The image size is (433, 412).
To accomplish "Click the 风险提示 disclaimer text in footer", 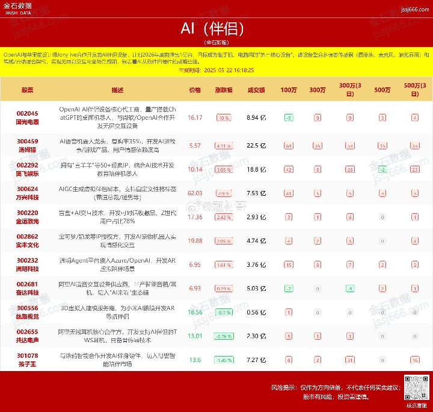I will [336, 392].
